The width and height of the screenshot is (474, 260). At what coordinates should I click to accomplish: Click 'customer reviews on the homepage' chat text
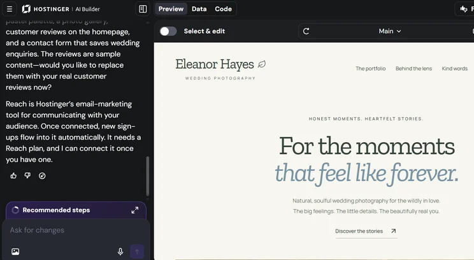(68, 32)
